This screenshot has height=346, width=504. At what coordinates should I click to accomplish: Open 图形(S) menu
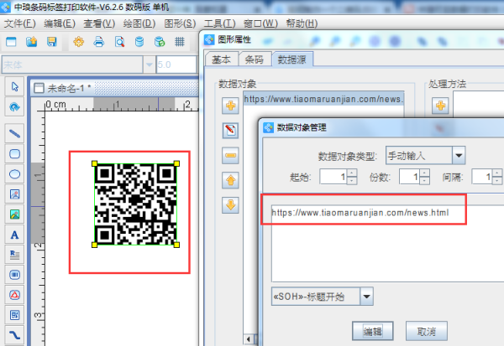tap(180, 23)
